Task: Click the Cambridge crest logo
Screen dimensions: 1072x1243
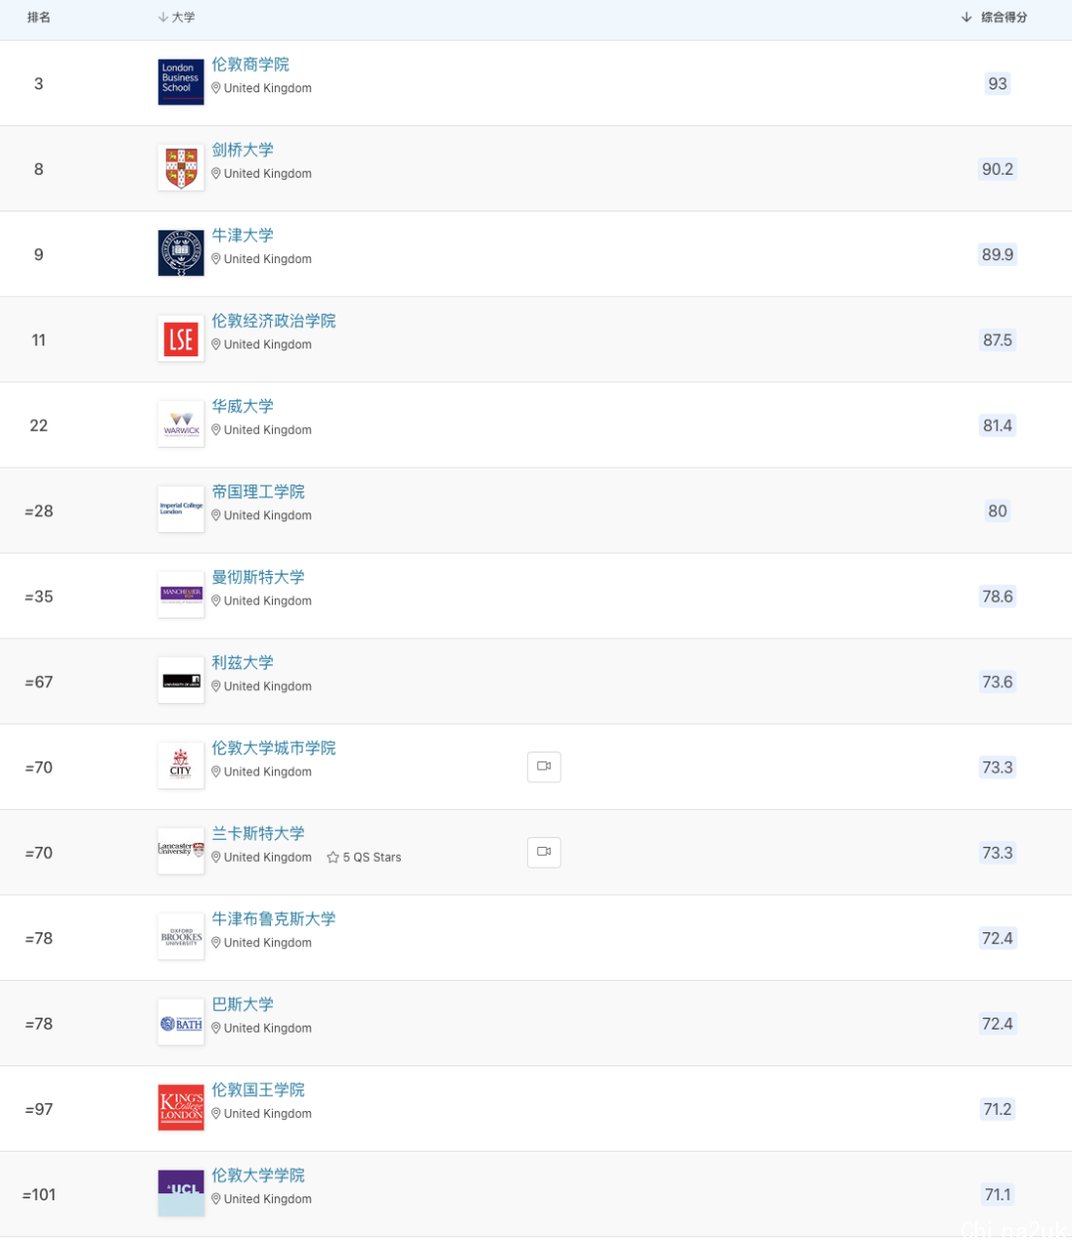Action: point(181,168)
